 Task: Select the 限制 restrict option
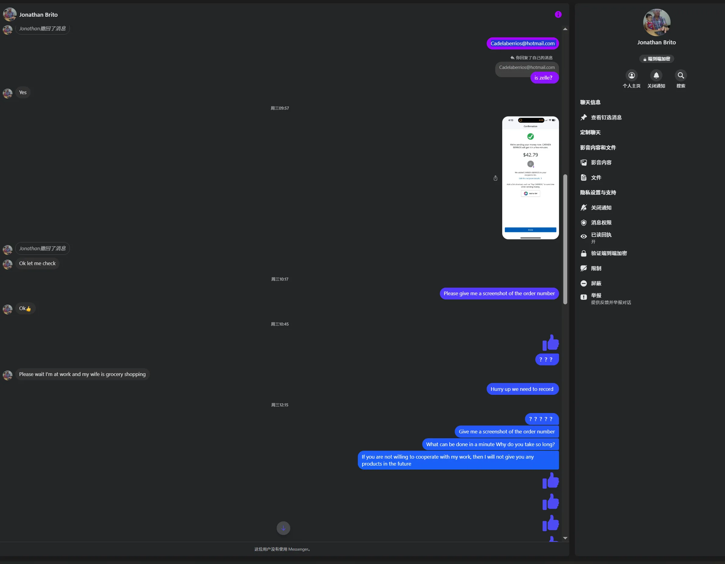596,268
